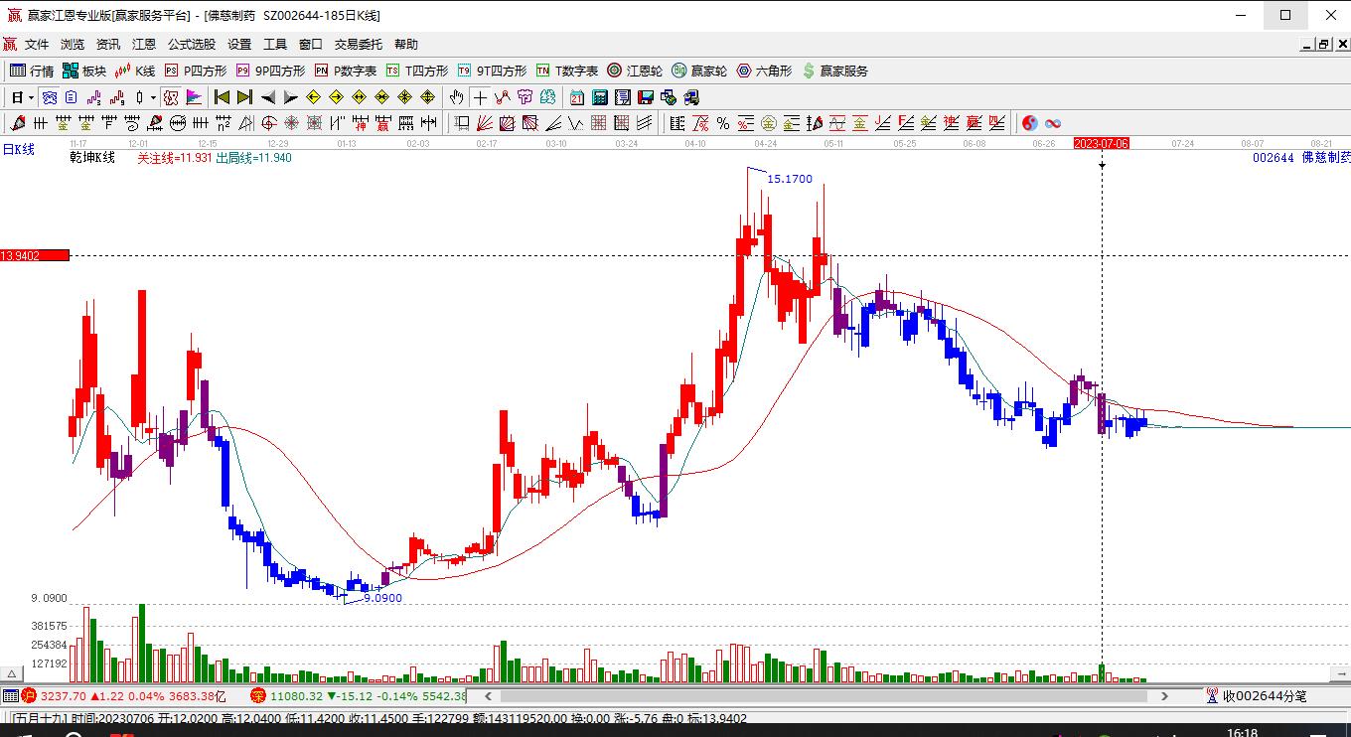This screenshot has height=737, width=1351.
Task: Select the parallel channel lines tool
Action: 645,123
